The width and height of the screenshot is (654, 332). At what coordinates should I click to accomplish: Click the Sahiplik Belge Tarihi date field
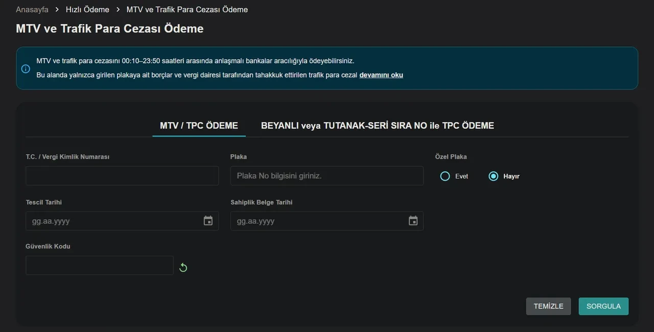tap(317, 221)
